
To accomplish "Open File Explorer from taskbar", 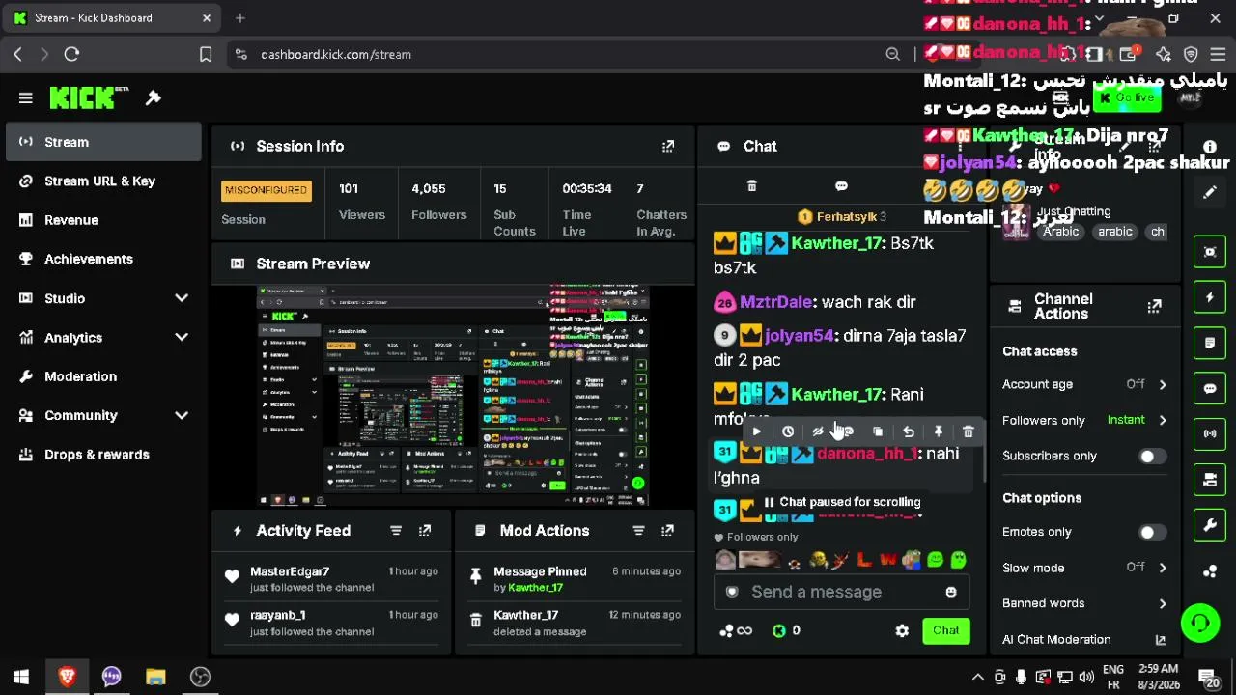I will coord(155,677).
